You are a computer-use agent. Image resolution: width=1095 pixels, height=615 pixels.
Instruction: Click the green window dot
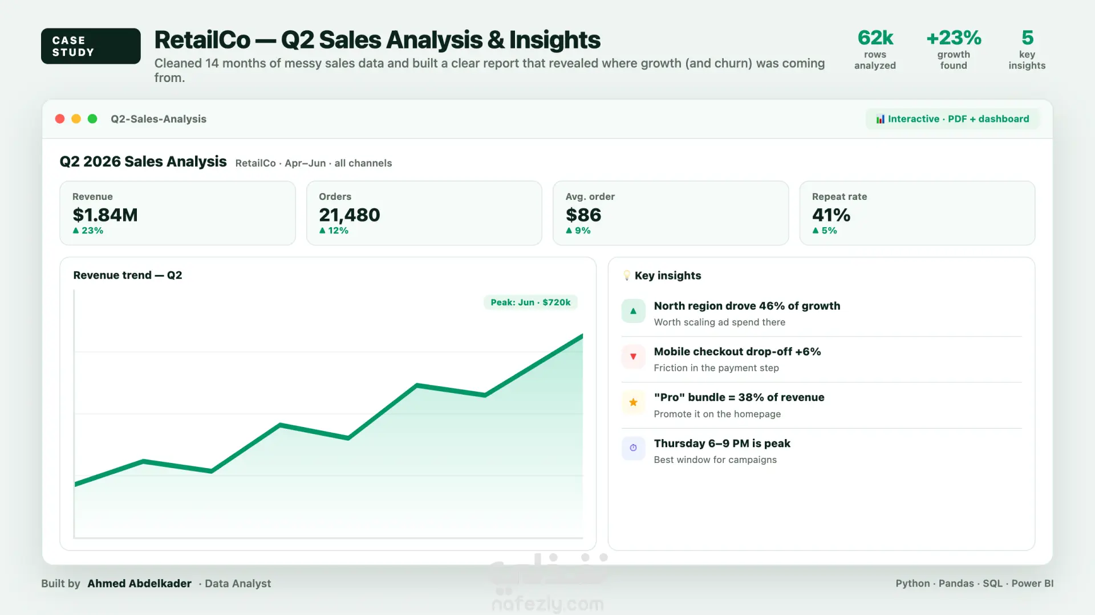pos(92,118)
